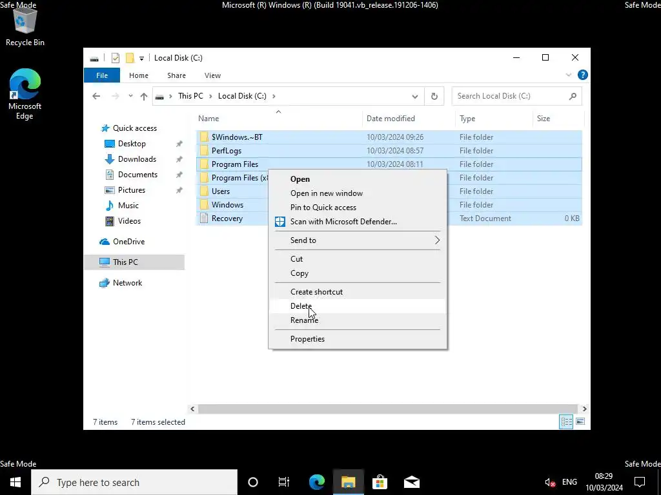Choose Scan with Microsoft Defender
Viewport: 661px width, 495px height.
click(x=358, y=222)
